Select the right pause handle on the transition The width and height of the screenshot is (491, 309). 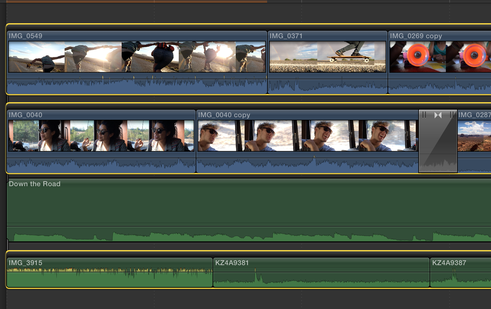point(451,115)
